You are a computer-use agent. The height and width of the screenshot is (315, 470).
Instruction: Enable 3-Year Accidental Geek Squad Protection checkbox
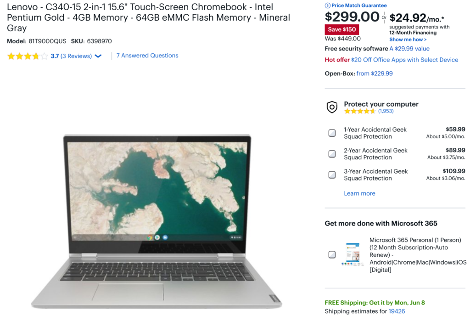coord(332,175)
